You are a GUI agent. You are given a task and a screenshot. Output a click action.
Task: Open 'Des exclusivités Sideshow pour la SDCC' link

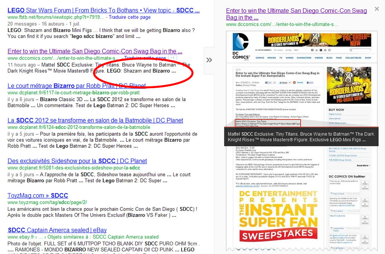point(77,161)
